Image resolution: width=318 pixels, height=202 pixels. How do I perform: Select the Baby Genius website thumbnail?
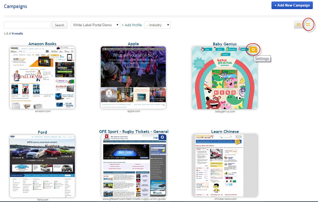point(225,78)
